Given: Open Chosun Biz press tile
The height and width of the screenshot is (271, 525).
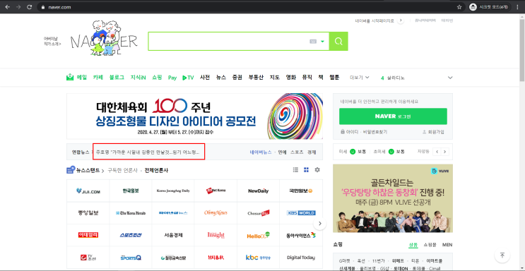Looking at the screenshot, I should (x=258, y=213).
